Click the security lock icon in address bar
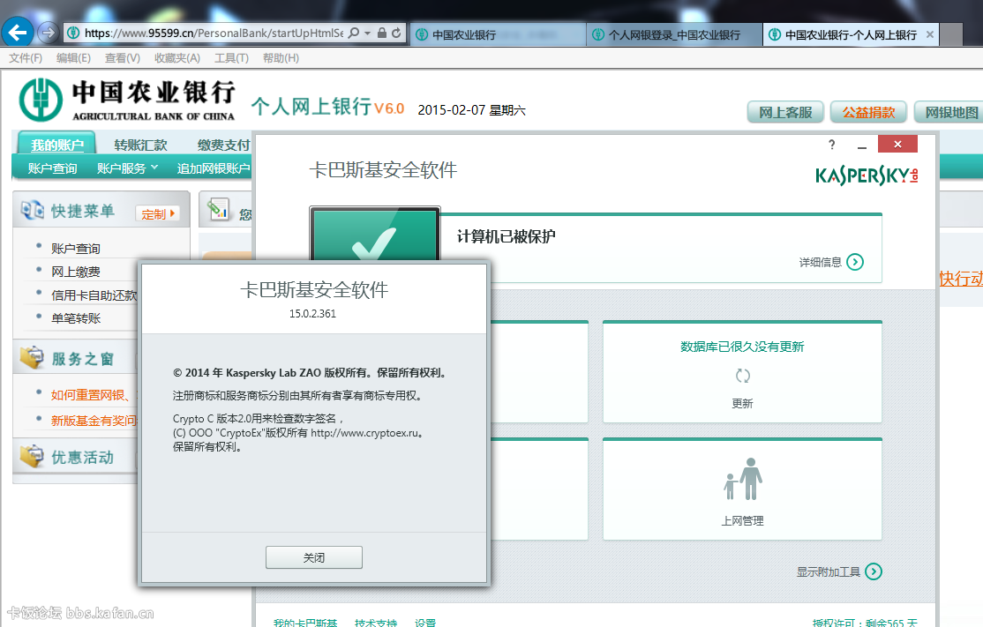 coord(382,33)
